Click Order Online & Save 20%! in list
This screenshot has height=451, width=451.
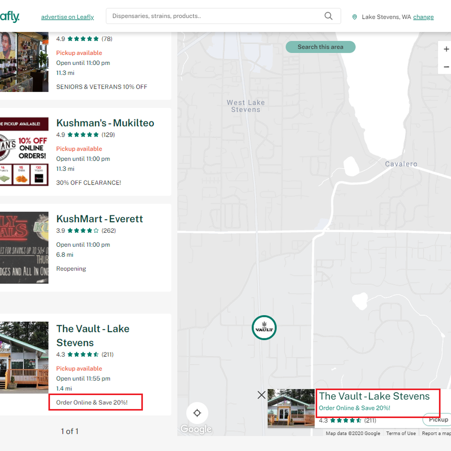[x=92, y=402]
